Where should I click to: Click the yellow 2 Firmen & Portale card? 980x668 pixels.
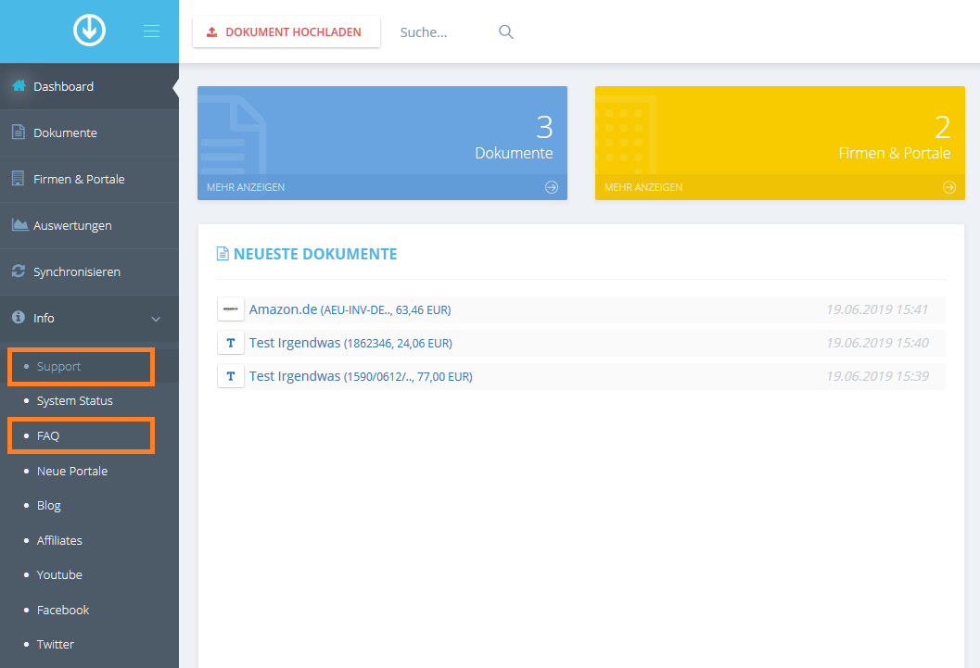tap(780, 143)
